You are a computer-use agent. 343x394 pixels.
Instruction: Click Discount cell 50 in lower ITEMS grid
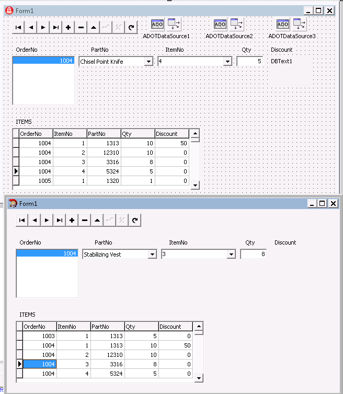176,345
